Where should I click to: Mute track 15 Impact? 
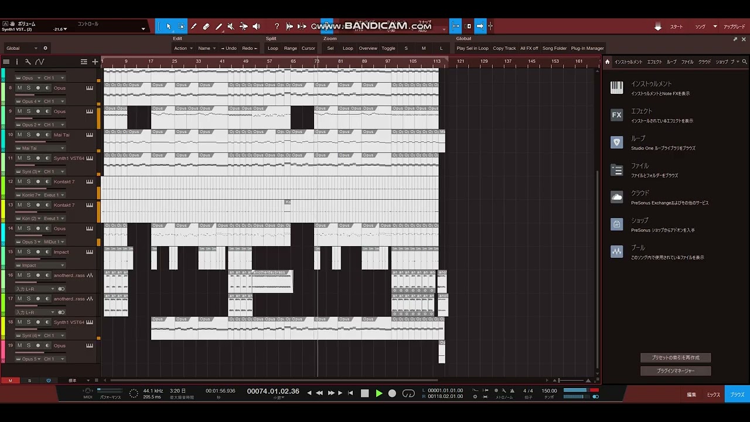coord(19,252)
